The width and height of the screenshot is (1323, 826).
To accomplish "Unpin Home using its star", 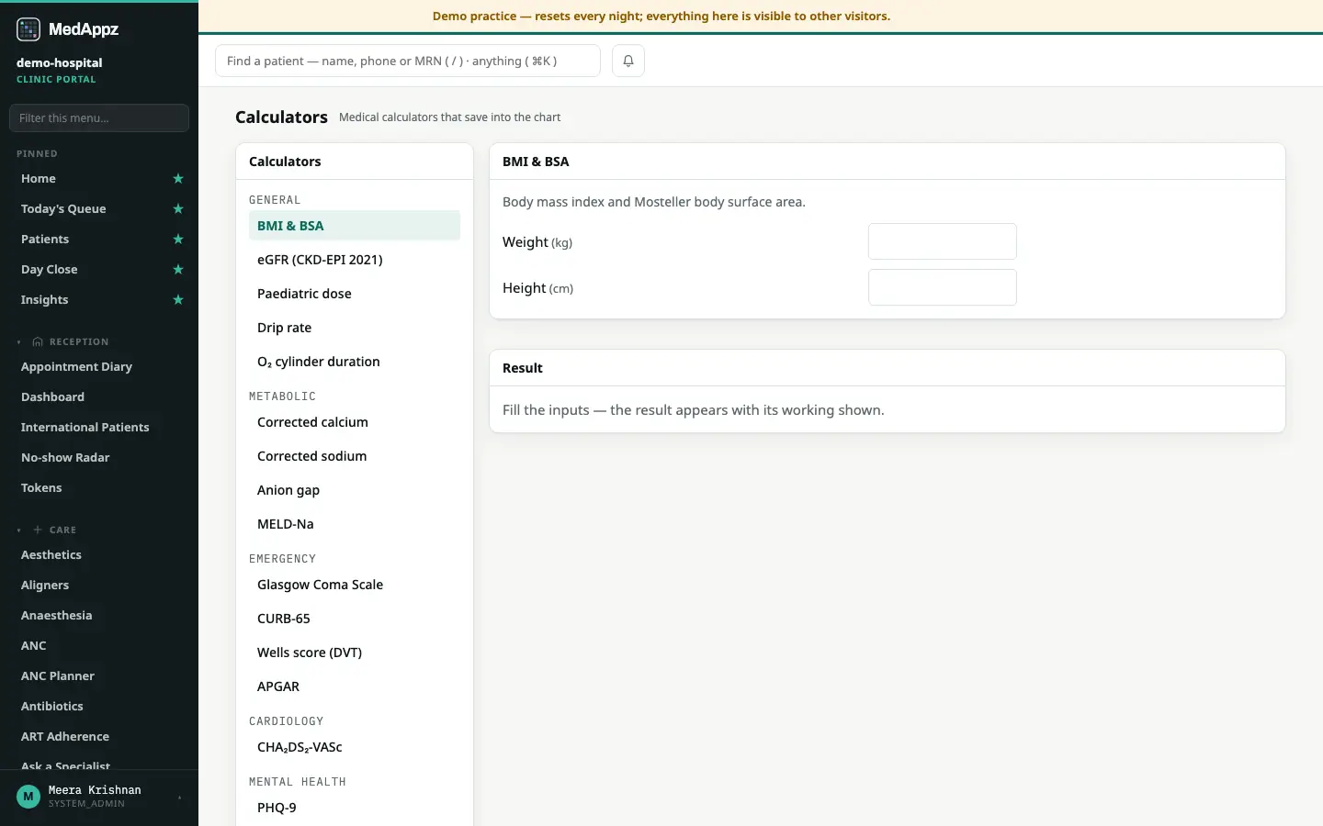I will pos(178,179).
